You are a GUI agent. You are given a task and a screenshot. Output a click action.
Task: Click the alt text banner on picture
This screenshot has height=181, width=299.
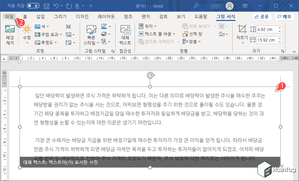(150, 162)
